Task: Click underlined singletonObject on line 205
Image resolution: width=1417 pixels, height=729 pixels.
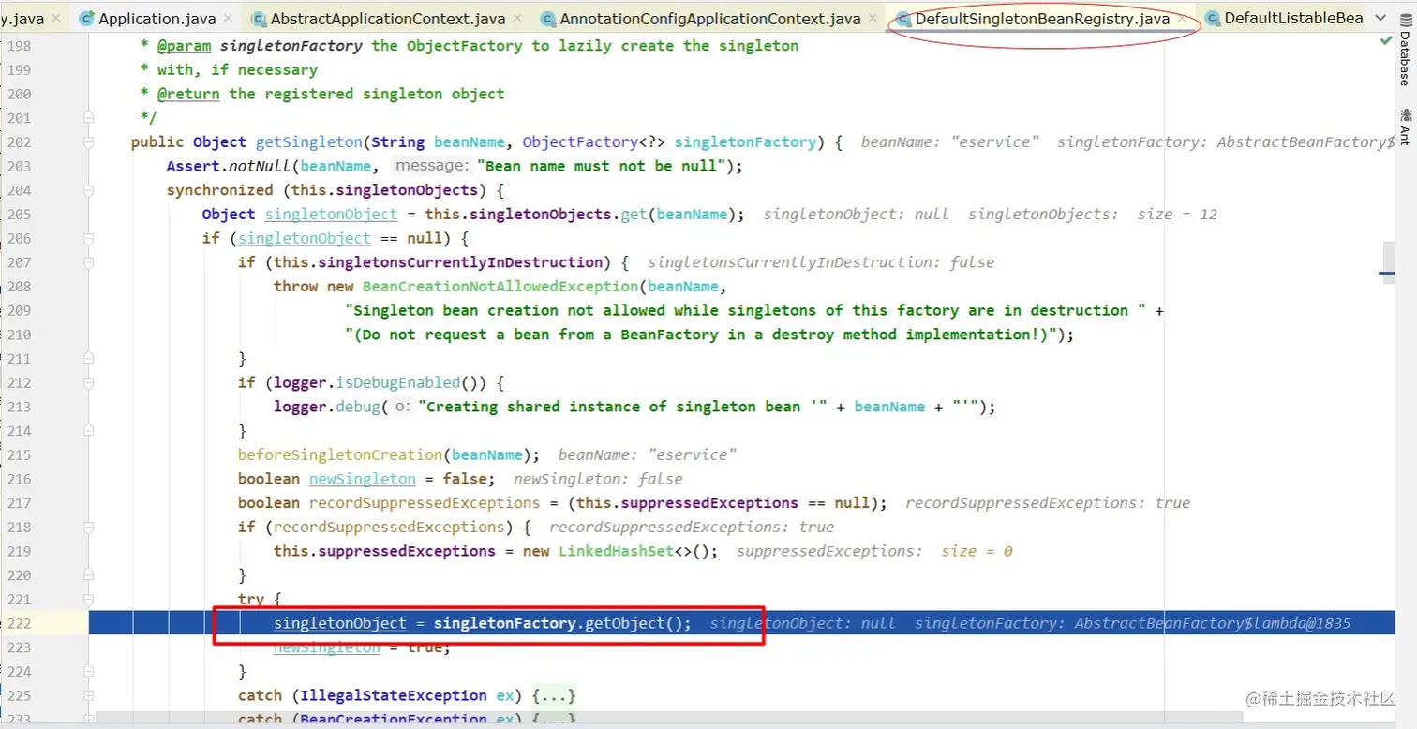Action: click(331, 215)
